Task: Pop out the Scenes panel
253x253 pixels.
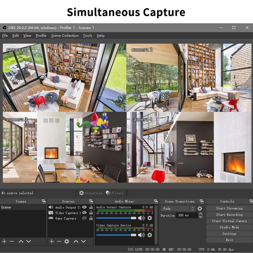Action: click(x=44, y=201)
